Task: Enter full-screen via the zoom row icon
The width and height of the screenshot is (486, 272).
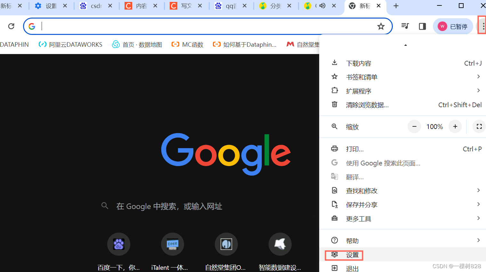Action: (x=479, y=126)
